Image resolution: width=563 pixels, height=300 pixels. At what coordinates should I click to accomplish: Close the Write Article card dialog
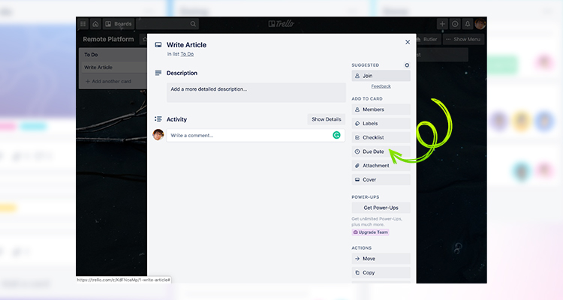(408, 42)
